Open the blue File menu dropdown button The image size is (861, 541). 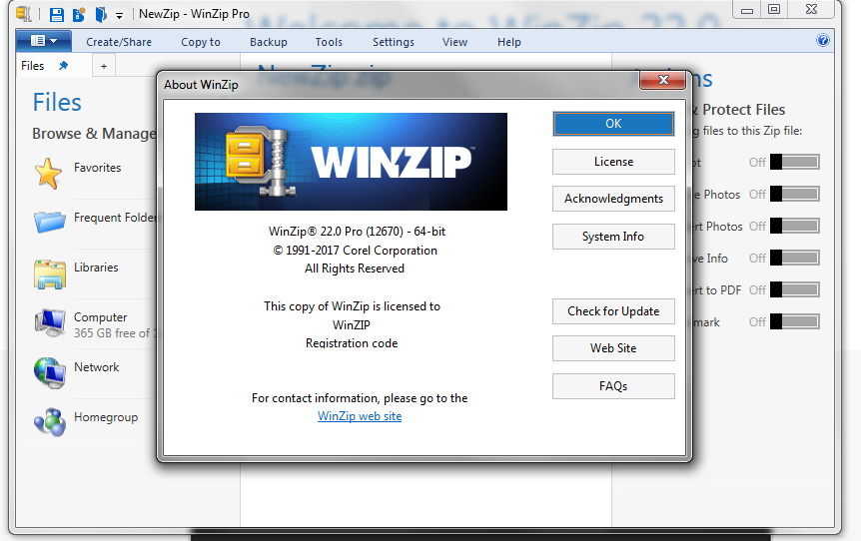click(43, 41)
